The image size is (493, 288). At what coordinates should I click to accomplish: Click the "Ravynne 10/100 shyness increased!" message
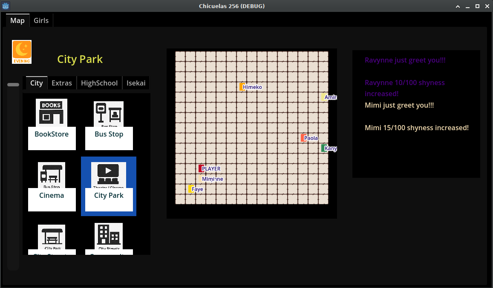point(405,88)
